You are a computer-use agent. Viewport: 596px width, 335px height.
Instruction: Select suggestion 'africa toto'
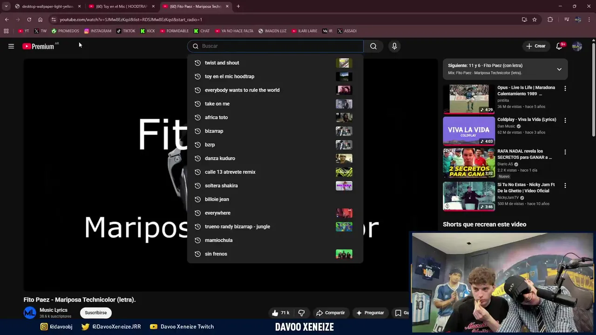pos(275,117)
